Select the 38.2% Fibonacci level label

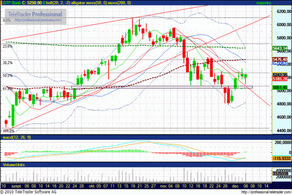point(7,63)
